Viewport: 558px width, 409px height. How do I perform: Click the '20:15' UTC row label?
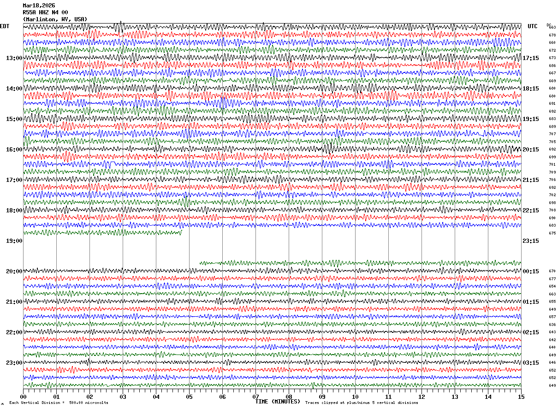pos(531,150)
